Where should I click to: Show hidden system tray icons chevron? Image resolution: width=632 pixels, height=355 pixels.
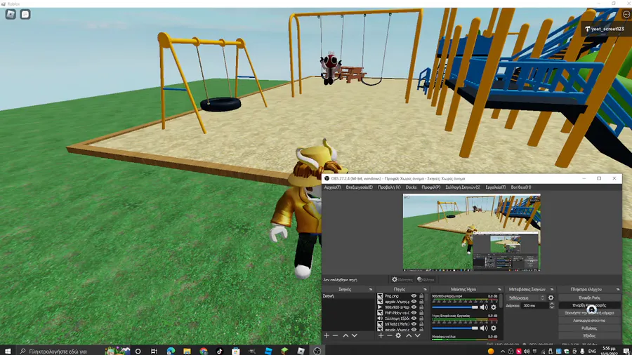click(502, 351)
